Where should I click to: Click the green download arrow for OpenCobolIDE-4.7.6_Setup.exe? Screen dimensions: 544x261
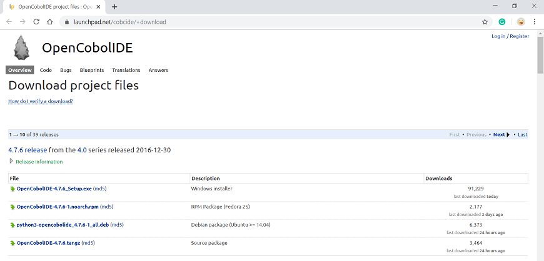tap(13, 189)
